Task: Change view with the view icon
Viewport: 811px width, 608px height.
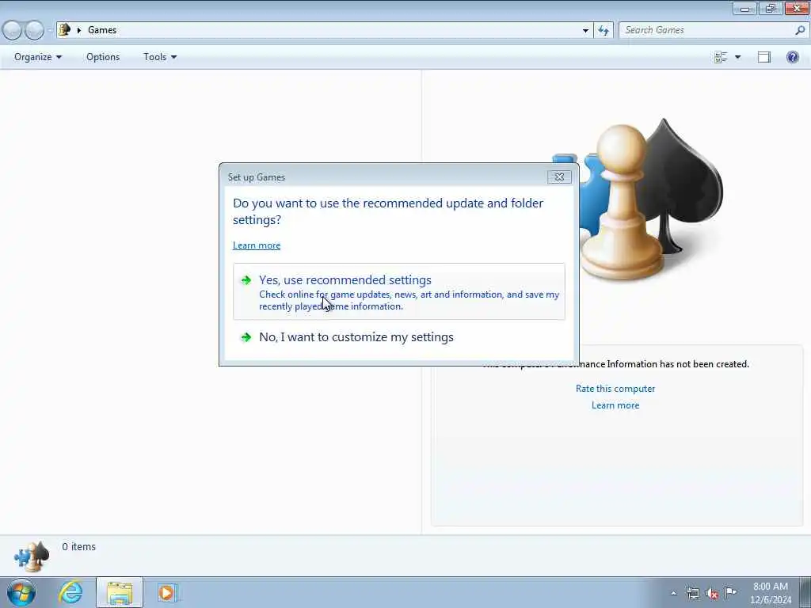Action: (x=721, y=57)
